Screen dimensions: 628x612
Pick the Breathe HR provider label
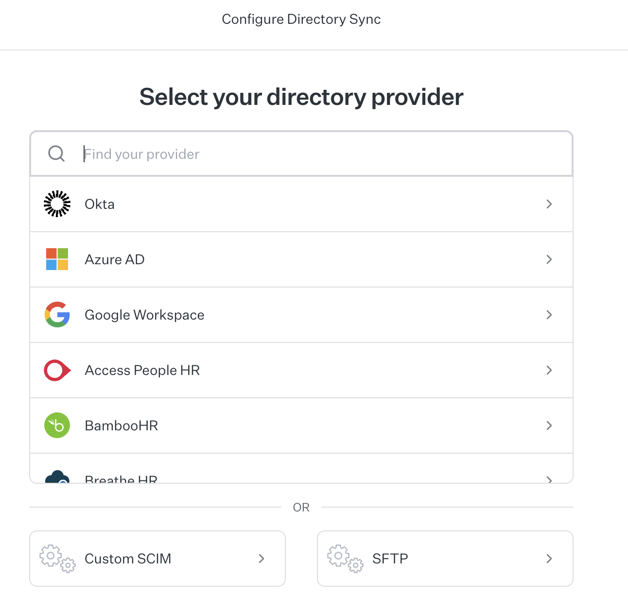coord(121,479)
